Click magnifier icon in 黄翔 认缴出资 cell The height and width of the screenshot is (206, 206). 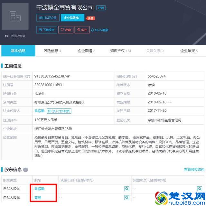click(x=126, y=197)
